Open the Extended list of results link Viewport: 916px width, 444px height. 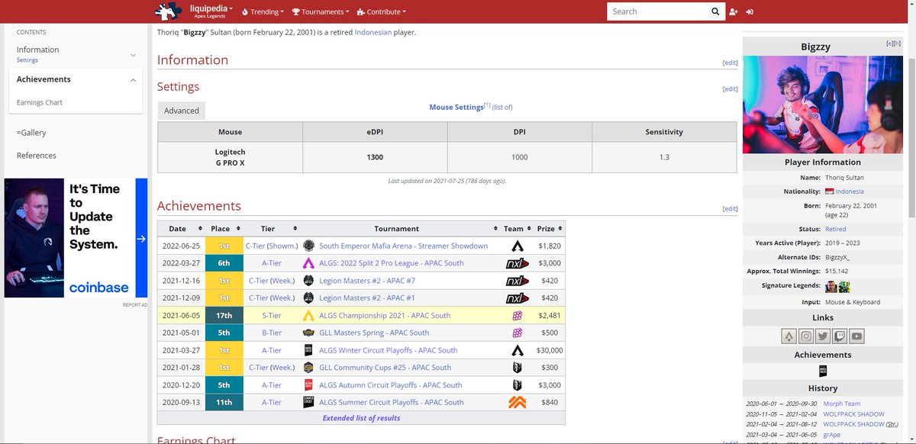point(361,418)
